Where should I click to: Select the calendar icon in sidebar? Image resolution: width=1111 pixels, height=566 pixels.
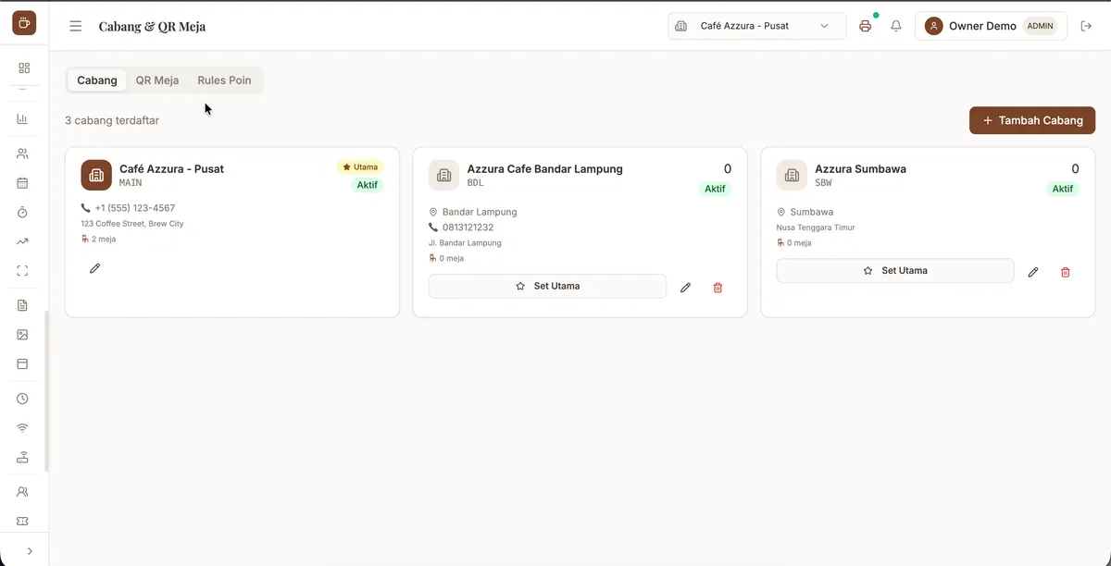point(22,183)
